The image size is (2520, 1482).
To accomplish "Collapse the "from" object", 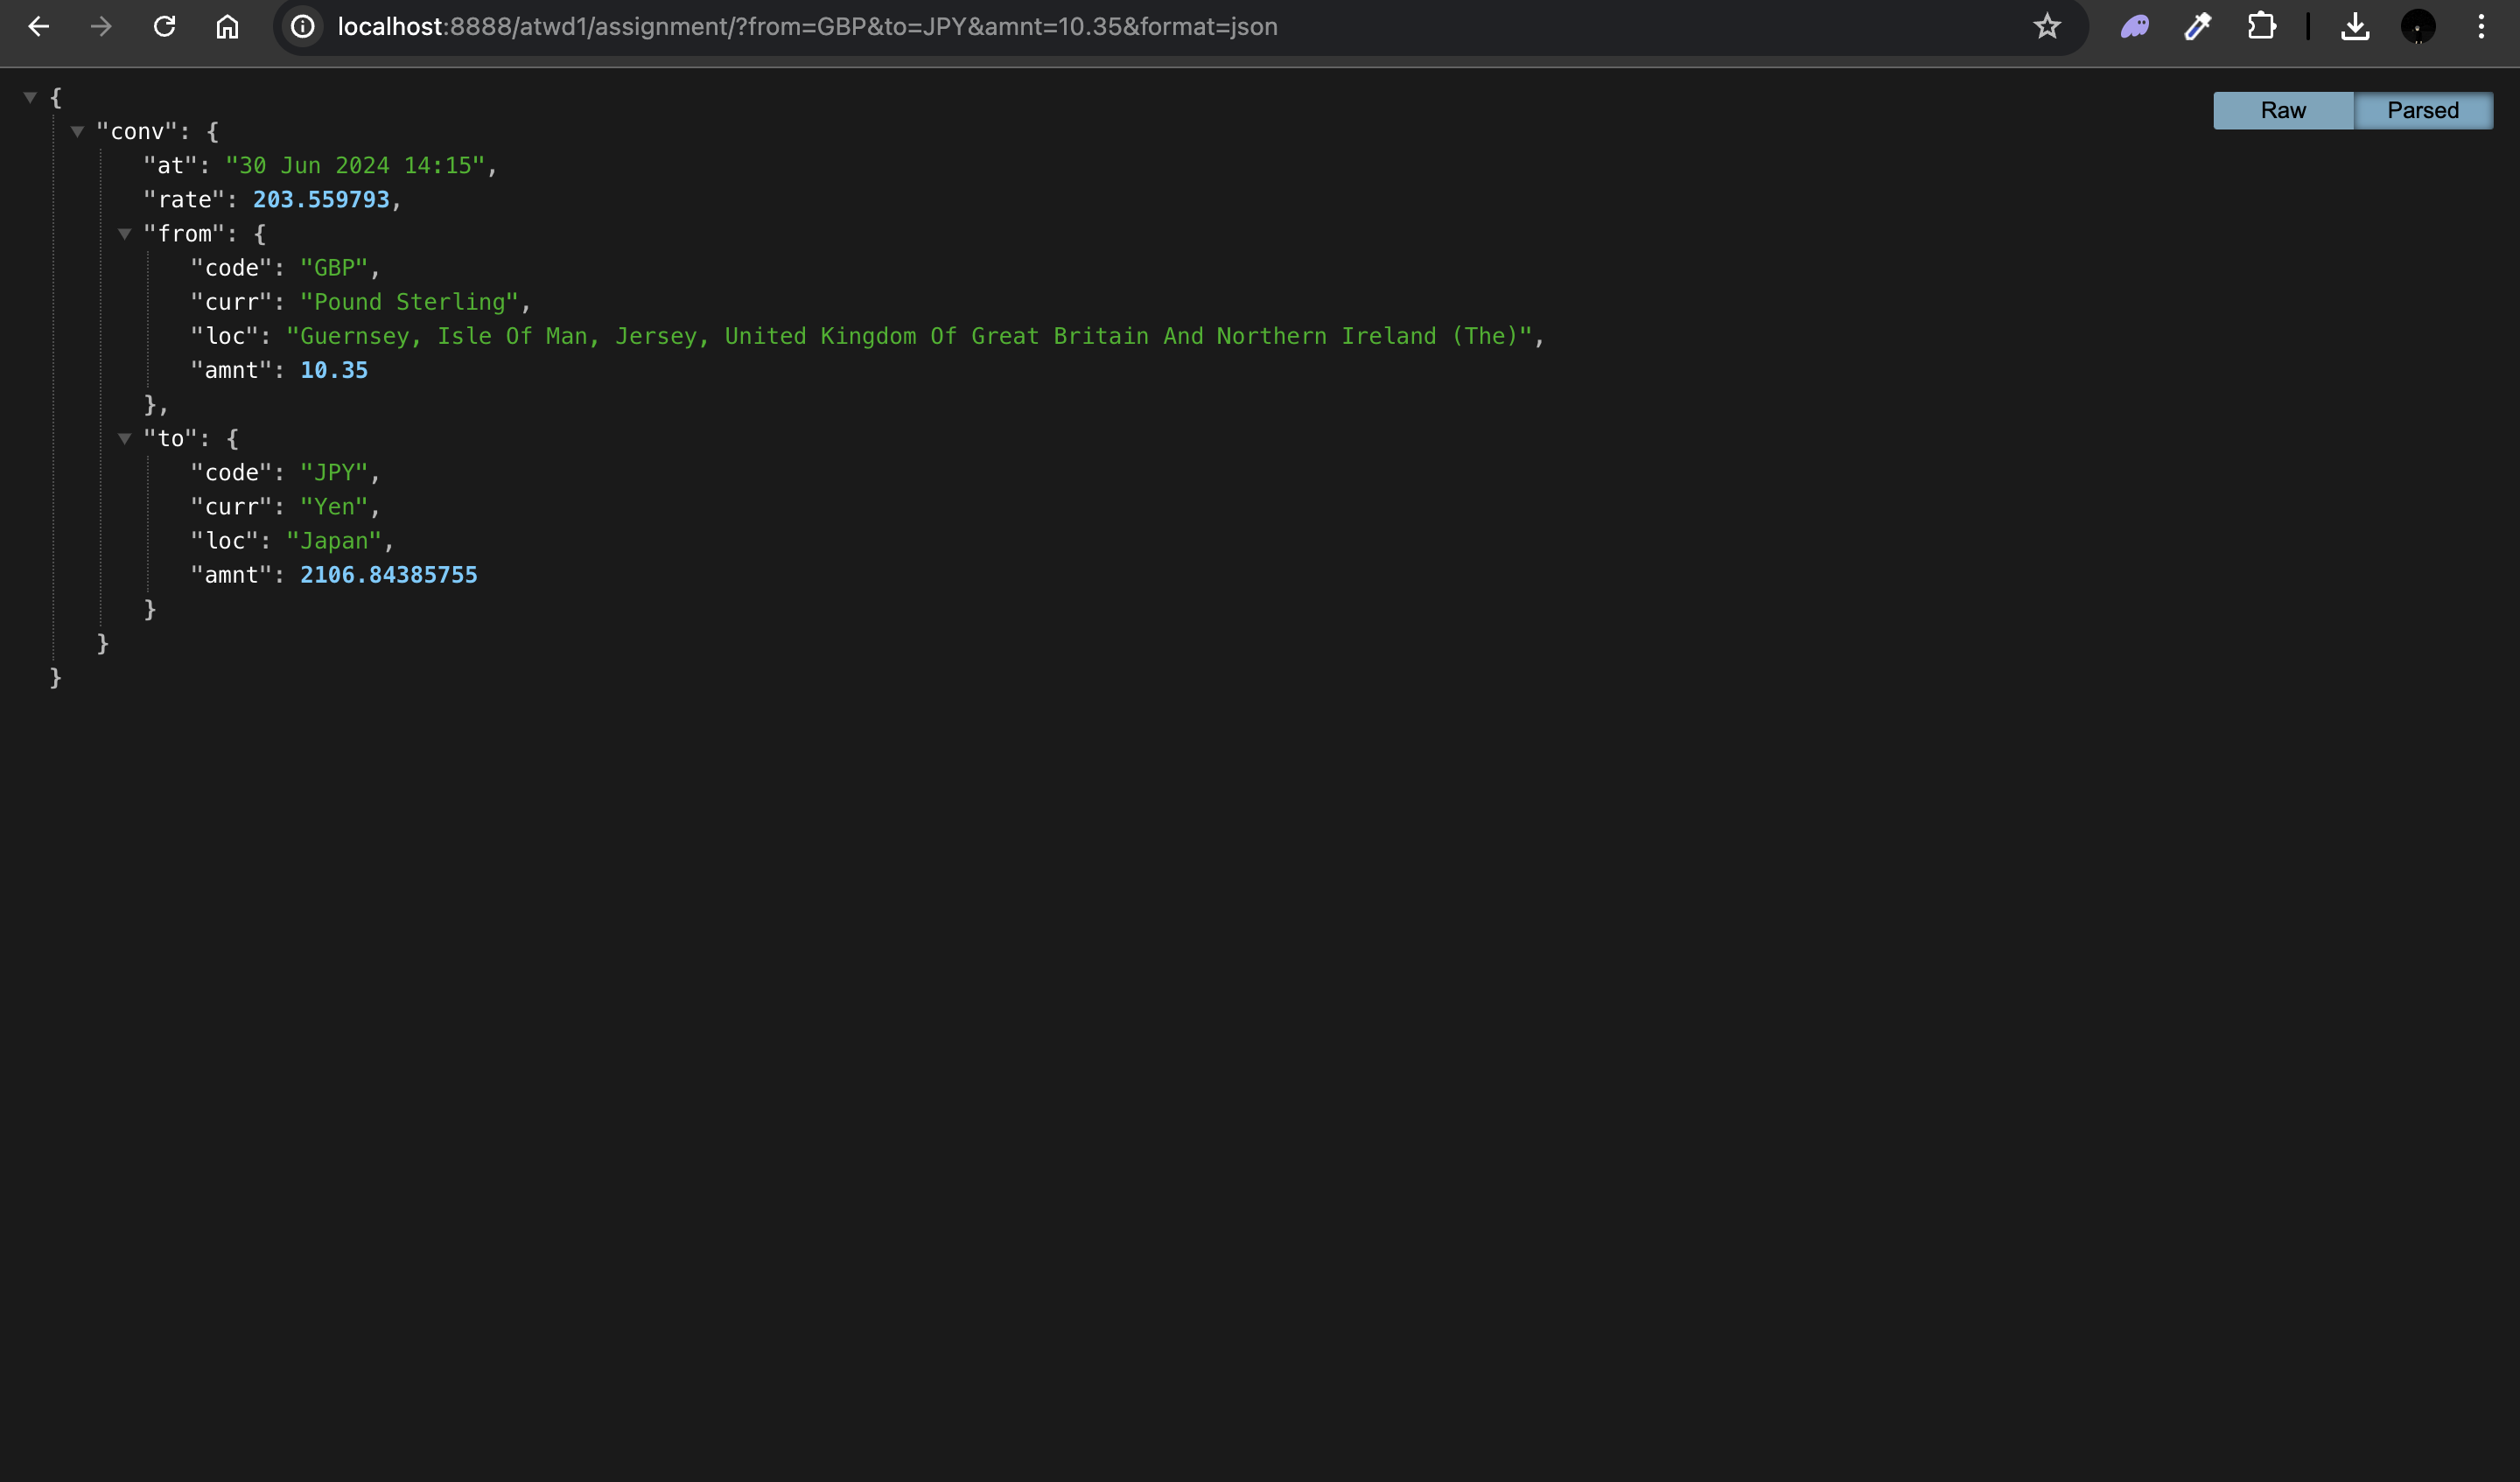I will pyautogui.click(x=125, y=234).
